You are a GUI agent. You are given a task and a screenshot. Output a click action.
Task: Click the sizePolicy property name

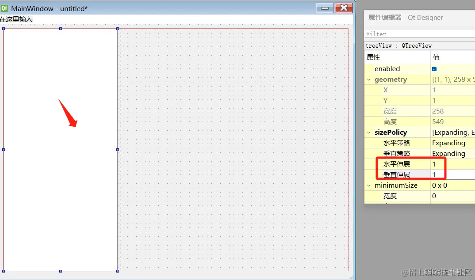point(391,132)
